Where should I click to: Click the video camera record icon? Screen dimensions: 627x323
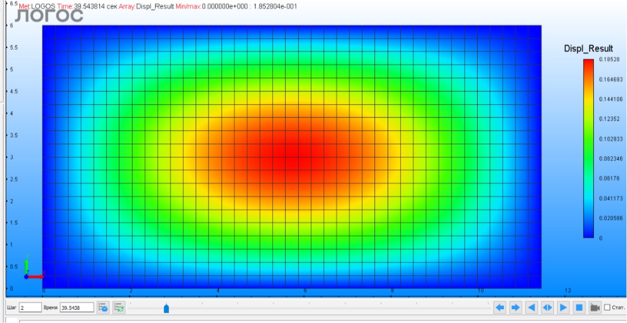point(595,308)
